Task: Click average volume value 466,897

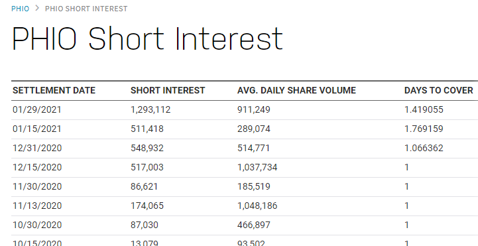Action: pyautogui.click(x=254, y=225)
